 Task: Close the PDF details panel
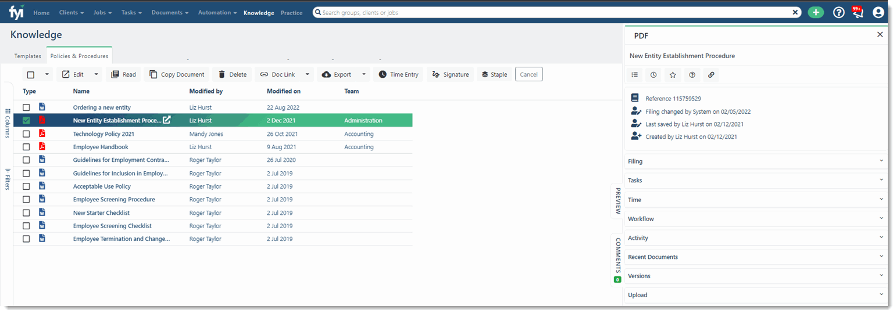click(880, 35)
